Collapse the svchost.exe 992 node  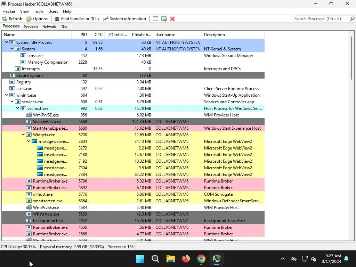tap(17, 108)
